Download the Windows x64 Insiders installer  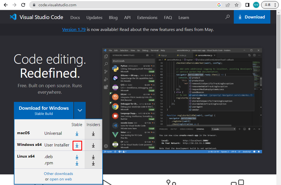click(x=93, y=145)
